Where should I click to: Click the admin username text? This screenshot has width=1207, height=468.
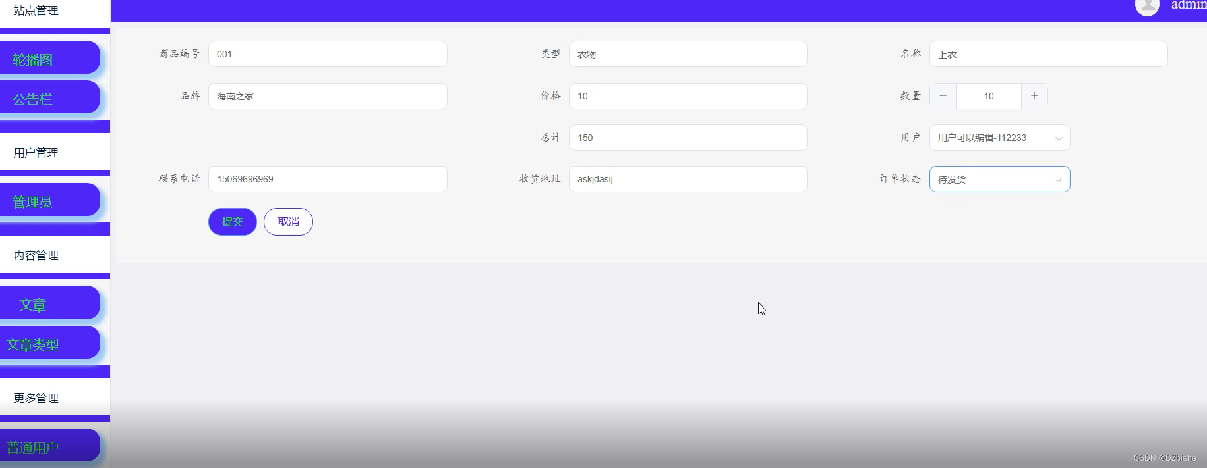1189,5
